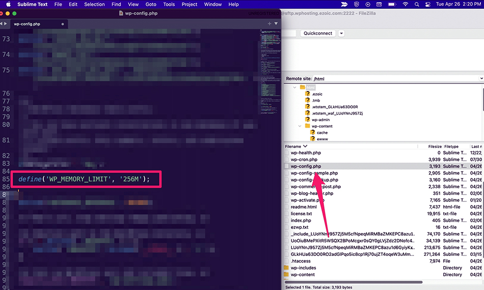484x290 pixels.
Task: Collapse the wp-content folder in remote tree
Action: tap(300, 126)
